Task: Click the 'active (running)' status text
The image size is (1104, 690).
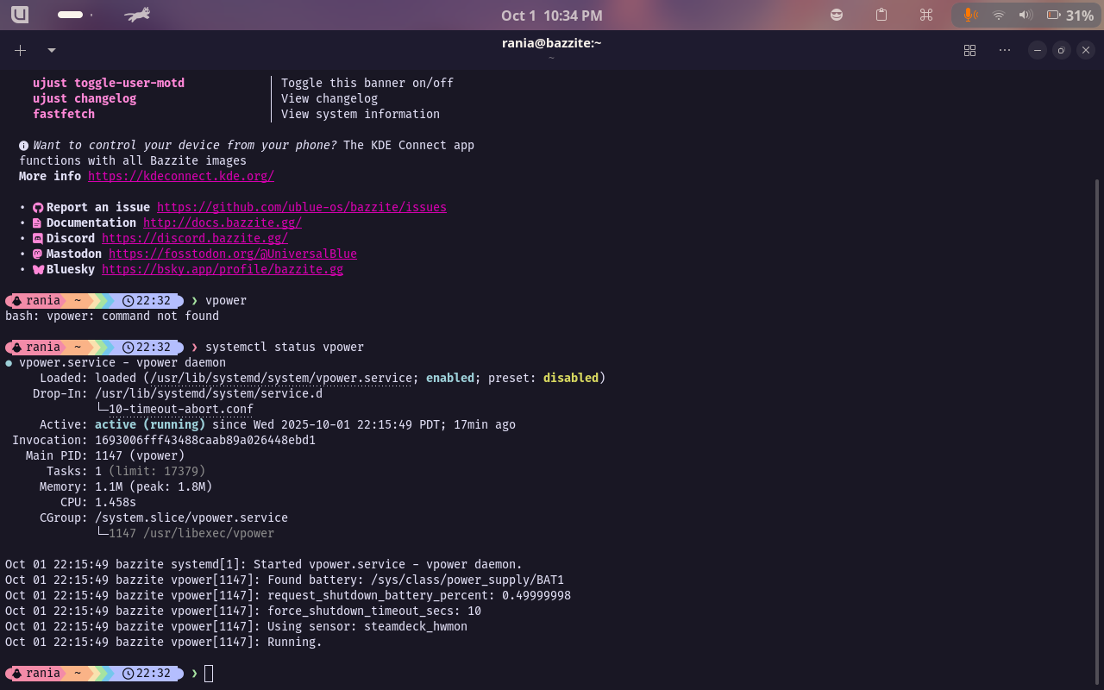Action: click(150, 424)
